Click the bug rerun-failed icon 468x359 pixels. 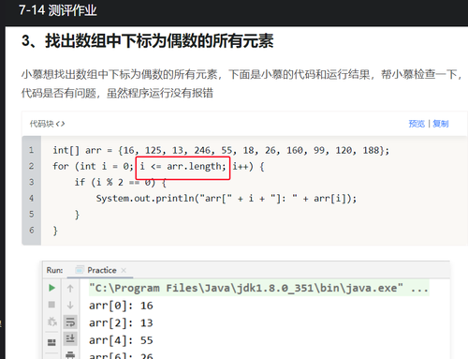[x=51, y=322]
